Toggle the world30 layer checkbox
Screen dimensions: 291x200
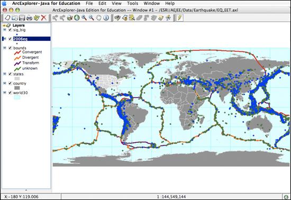10,93
